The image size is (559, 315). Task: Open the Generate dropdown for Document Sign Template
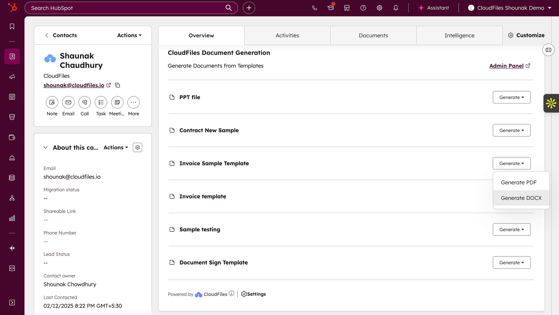[512, 262]
